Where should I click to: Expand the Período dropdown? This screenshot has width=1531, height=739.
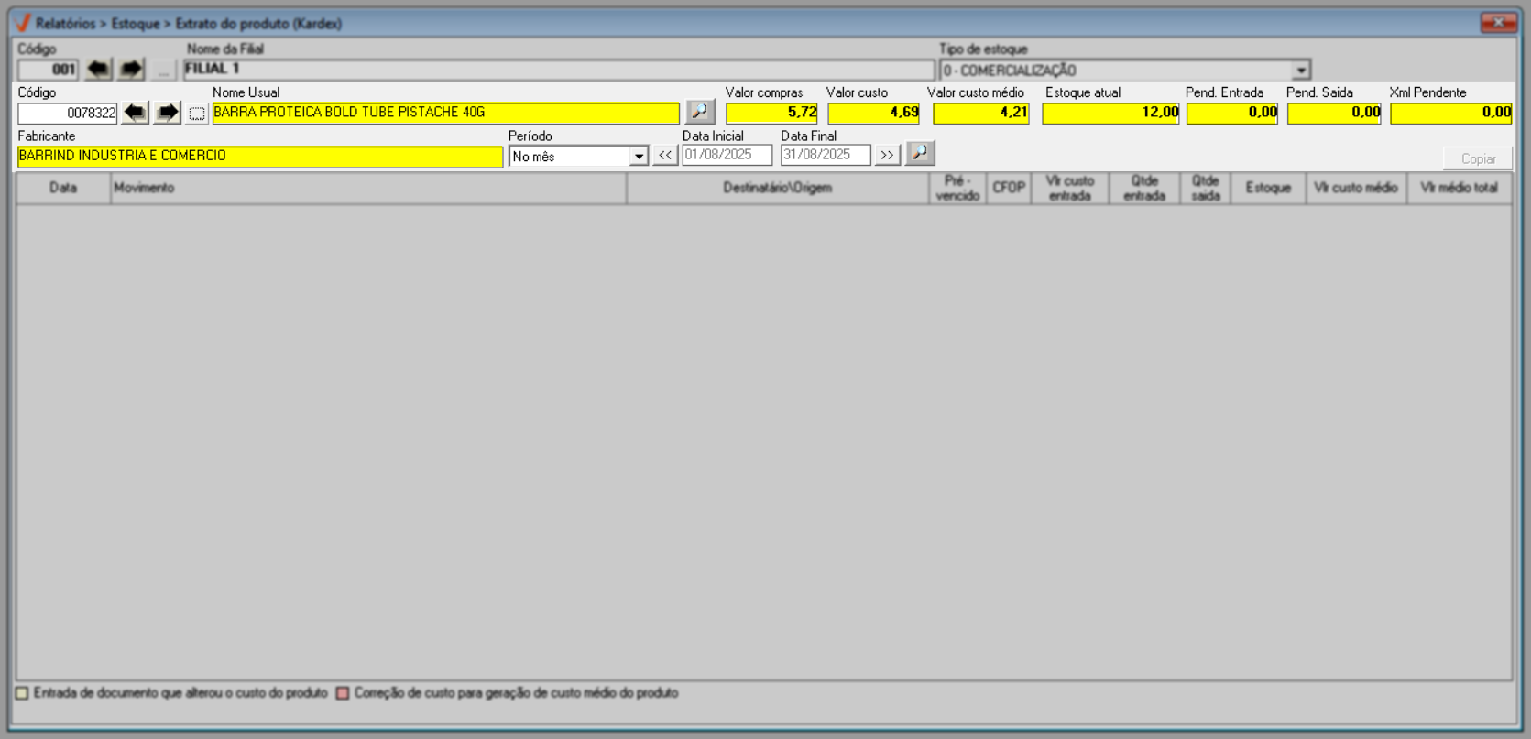pyautogui.click(x=639, y=157)
